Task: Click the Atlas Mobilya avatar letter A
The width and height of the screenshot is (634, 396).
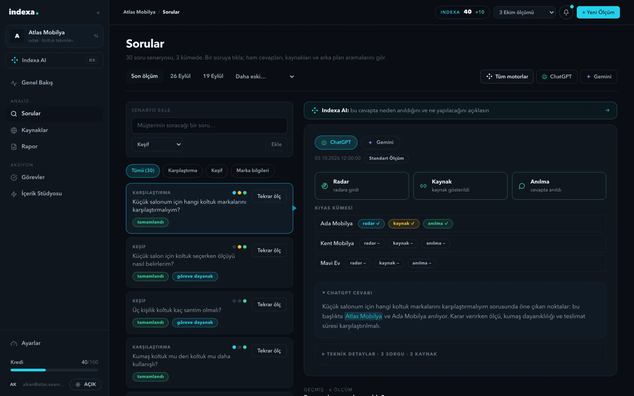Action: pyautogui.click(x=17, y=36)
